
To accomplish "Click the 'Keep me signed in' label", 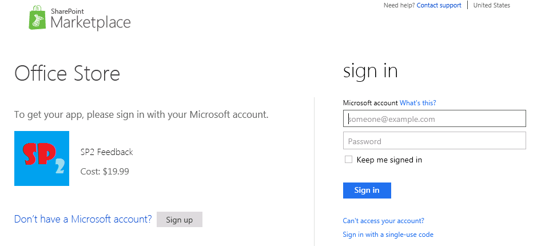I will 389,160.
